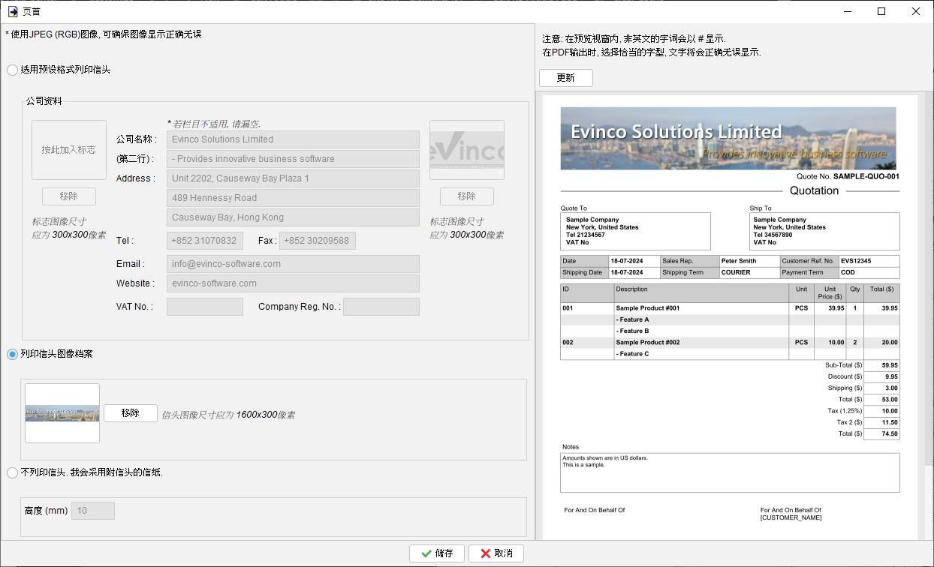Click the Remove button under left logo box
The height and width of the screenshot is (567, 934).
point(69,196)
